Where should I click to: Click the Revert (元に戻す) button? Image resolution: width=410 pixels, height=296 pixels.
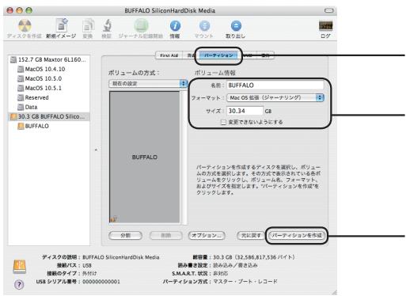[251, 235]
